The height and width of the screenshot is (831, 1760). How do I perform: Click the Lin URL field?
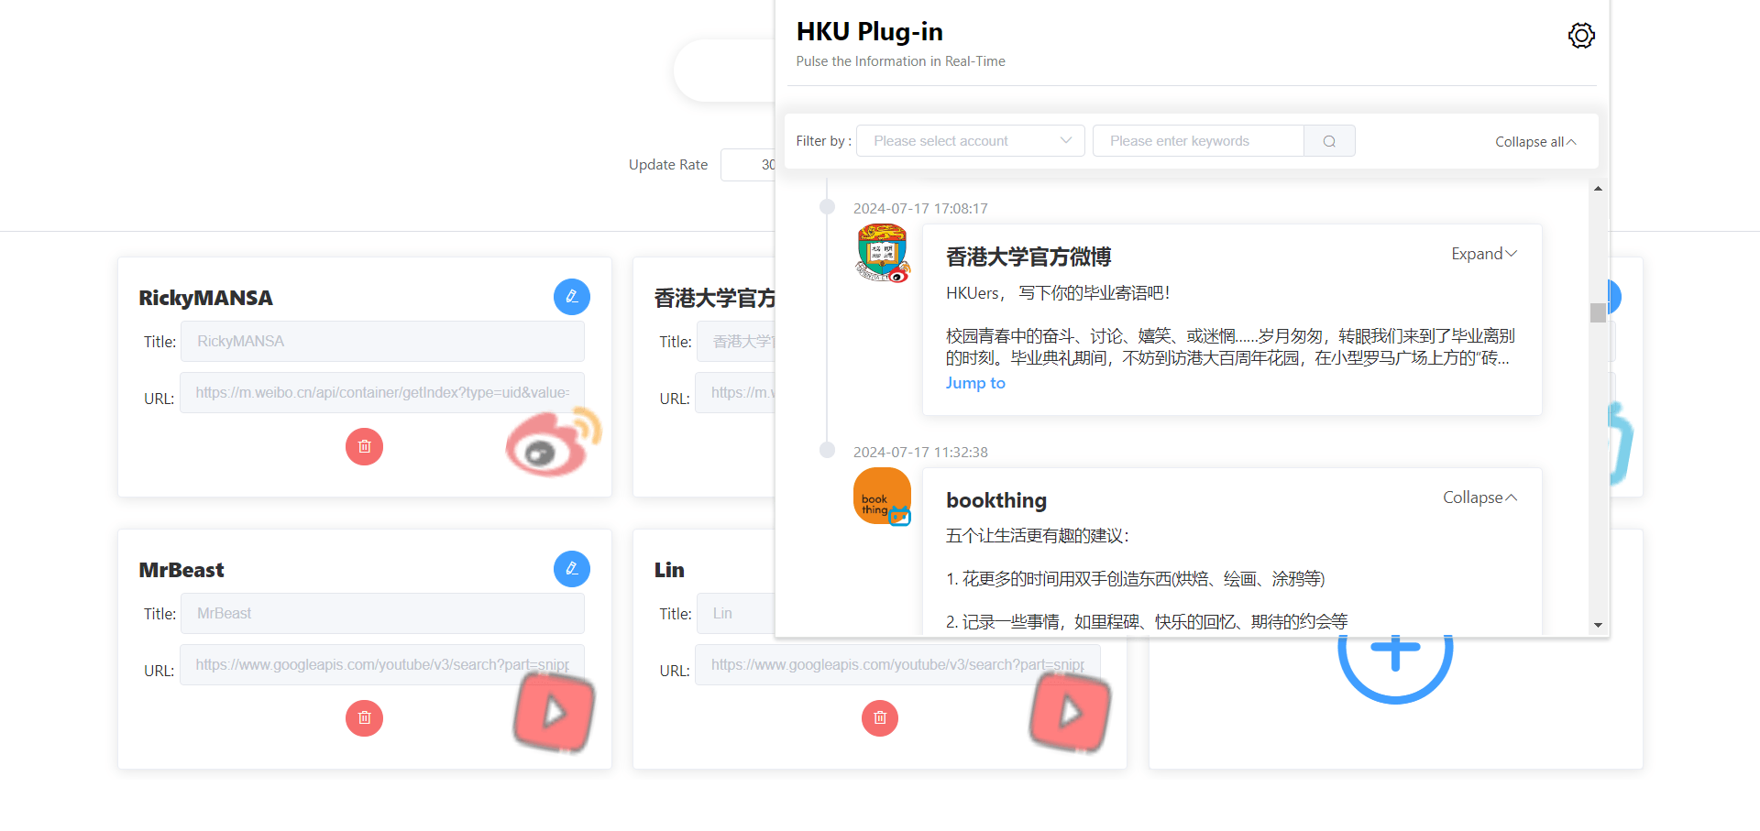(897, 664)
